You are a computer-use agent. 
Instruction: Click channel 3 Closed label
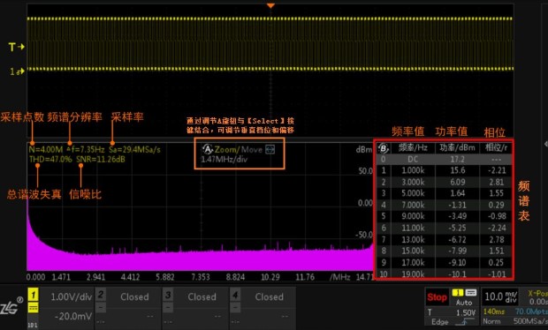click(202, 296)
